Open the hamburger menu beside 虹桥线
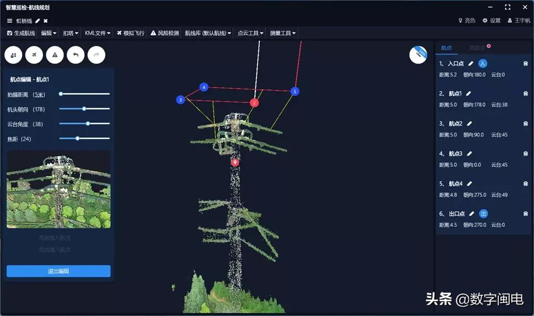Screen dimensions: 534x316 point(9,21)
